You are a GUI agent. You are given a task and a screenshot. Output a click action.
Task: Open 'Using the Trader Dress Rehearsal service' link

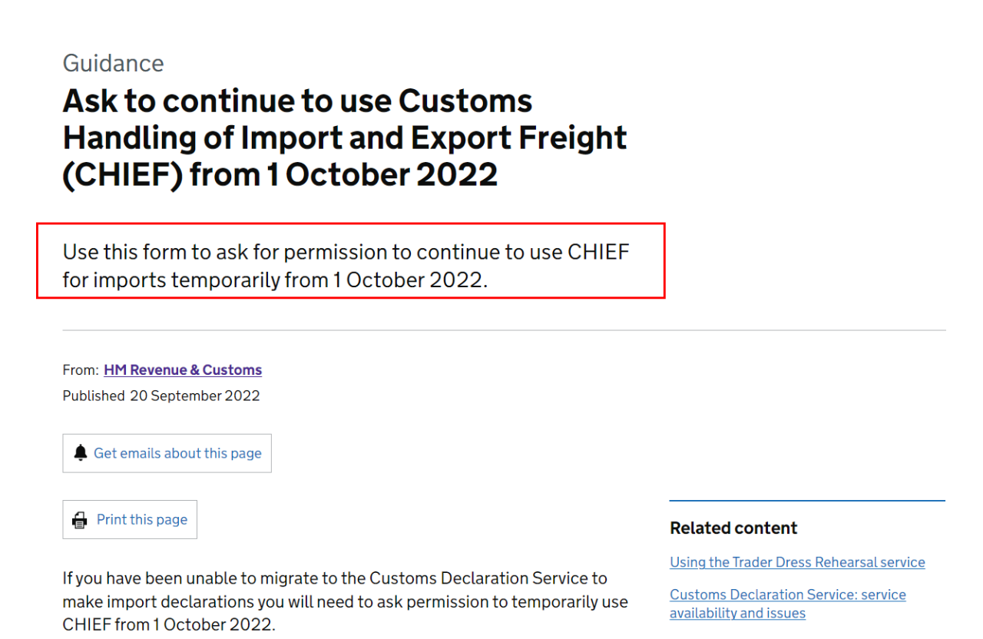(797, 562)
